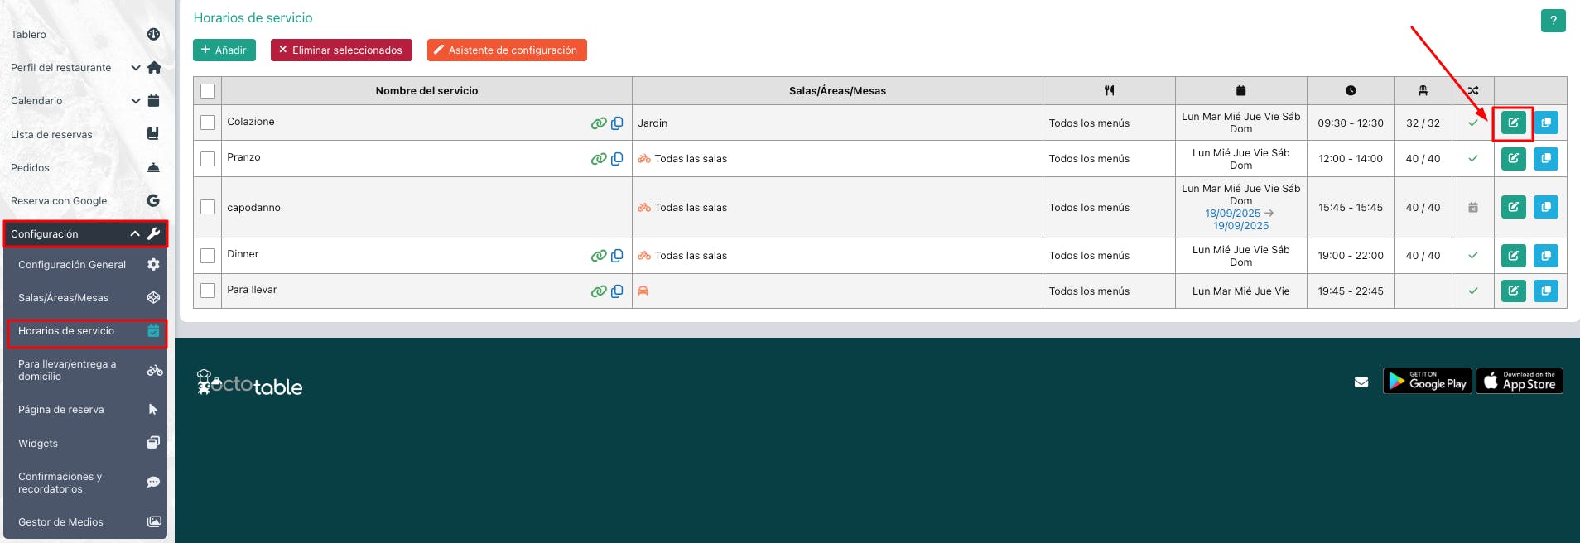The image size is (1580, 543).
Task: Check the Para llevar row checkbox
Action: pyautogui.click(x=208, y=291)
